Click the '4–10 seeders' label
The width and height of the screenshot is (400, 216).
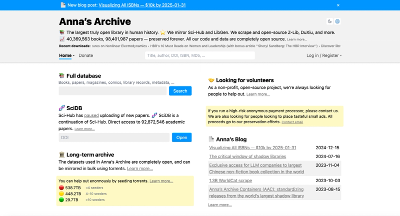[96, 194]
